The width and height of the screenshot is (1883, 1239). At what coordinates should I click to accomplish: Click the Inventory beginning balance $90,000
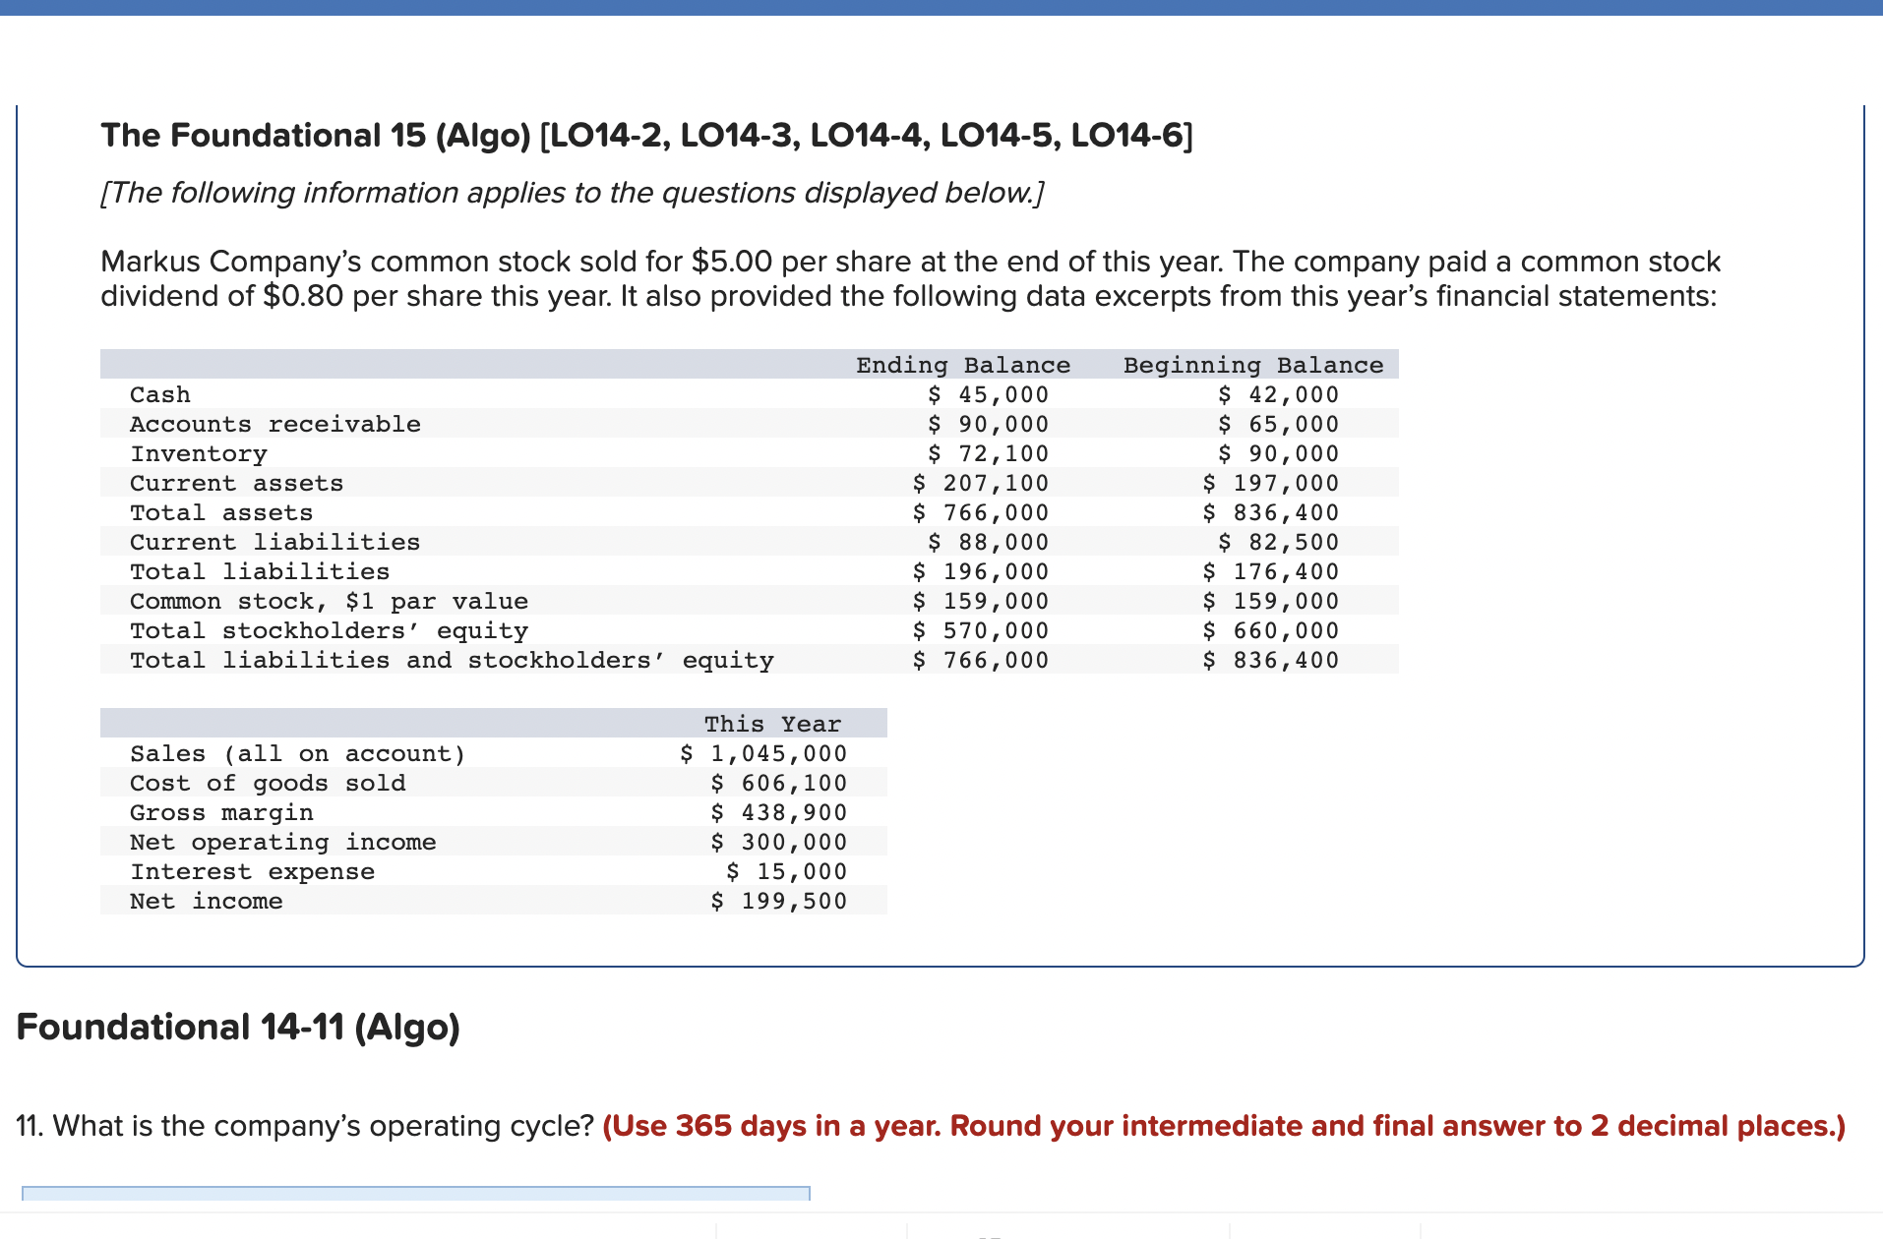coord(1279,453)
